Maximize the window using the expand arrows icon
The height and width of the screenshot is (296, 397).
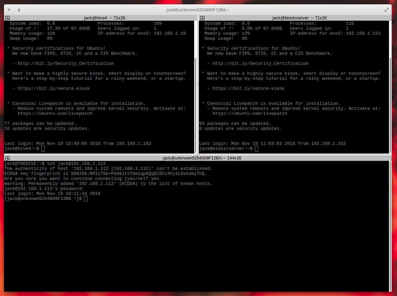click(x=387, y=10)
